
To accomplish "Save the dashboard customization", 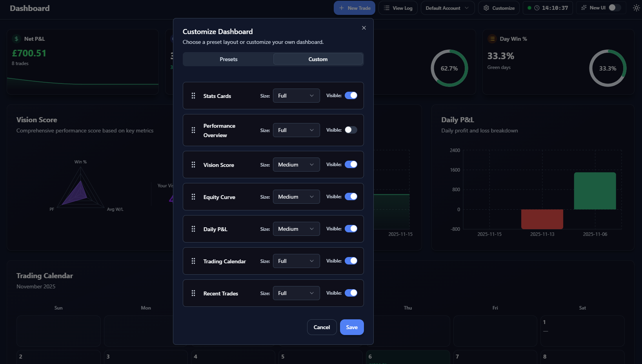I will [x=351, y=327].
